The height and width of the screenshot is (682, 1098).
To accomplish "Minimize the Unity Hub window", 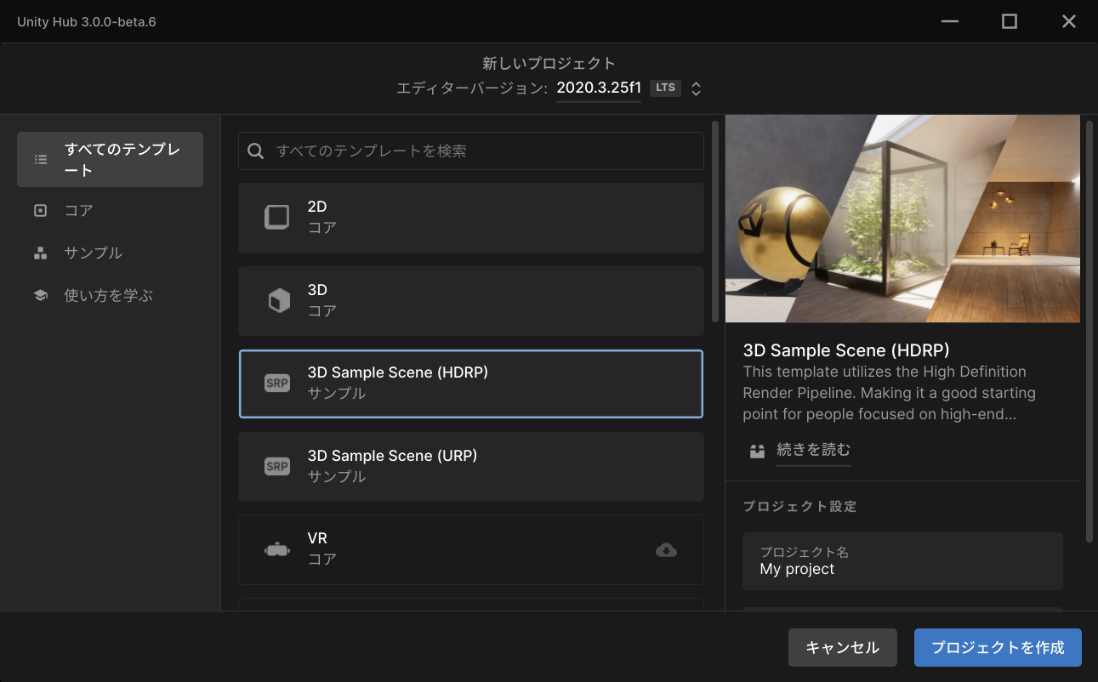I will pyautogui.click(x=950, y=21).
